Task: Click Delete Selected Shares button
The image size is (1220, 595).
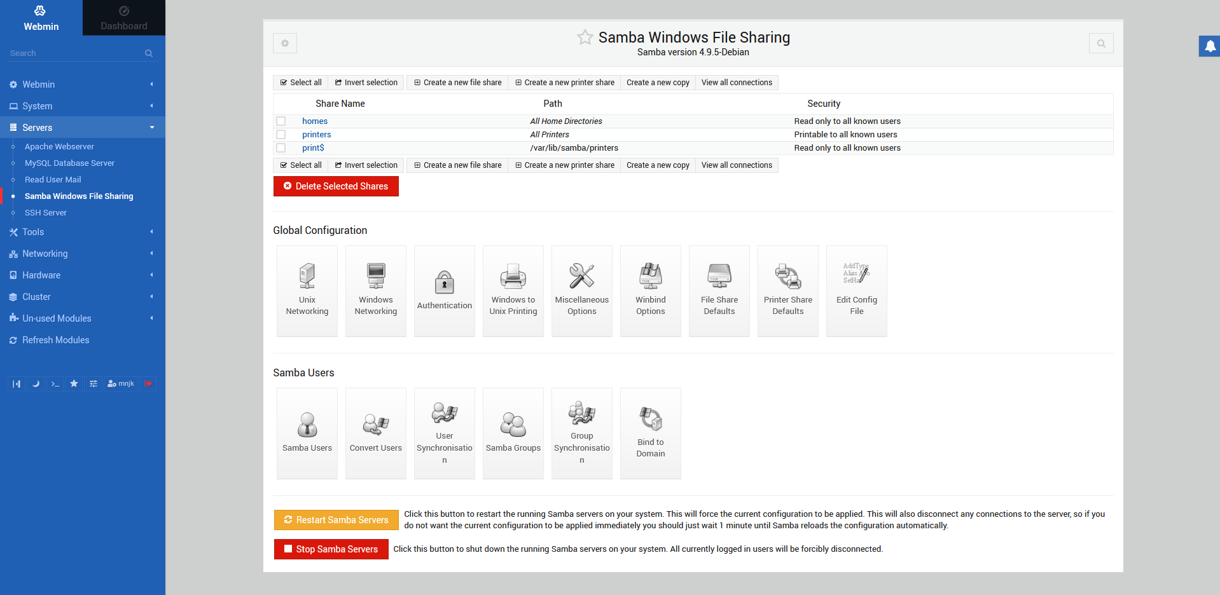Action: tap(336, 186)
